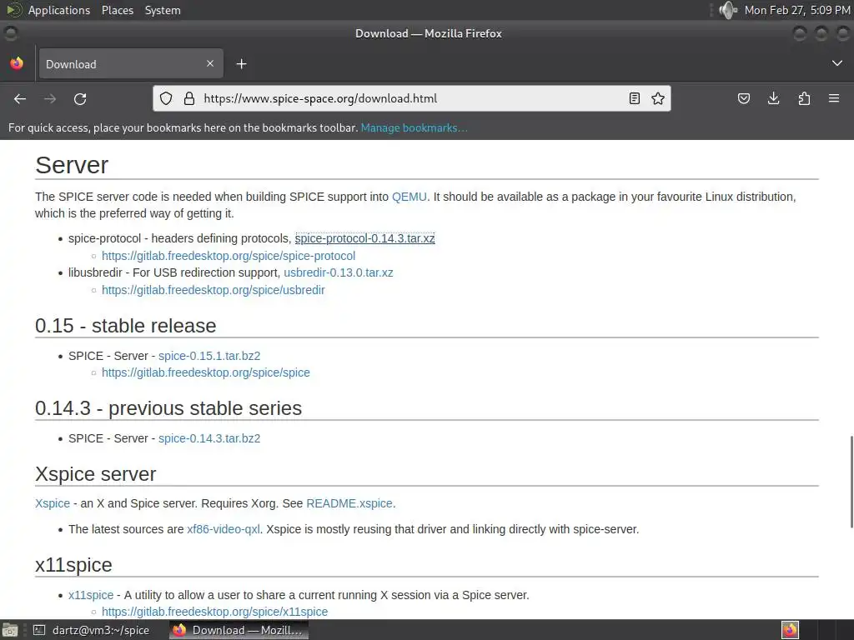854x640 pixels.
Task: Select the Download tab
Action: pyautogui.click(x=131, y=63)
